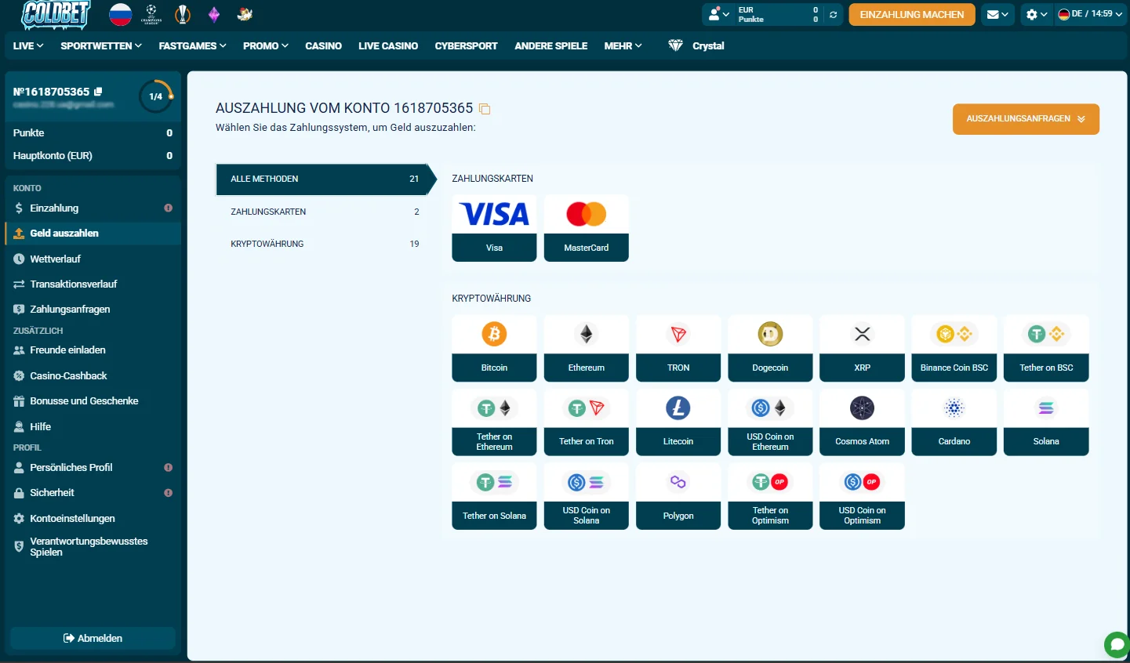Click the copy account number icon
This screenshot has width=1130, height=663.
click(x=485, y=109)
